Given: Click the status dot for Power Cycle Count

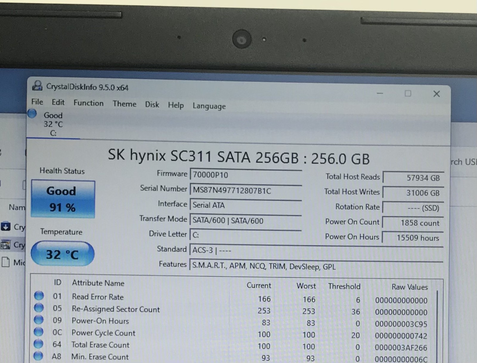Looking at the screenshot, I should coord(38,332).
